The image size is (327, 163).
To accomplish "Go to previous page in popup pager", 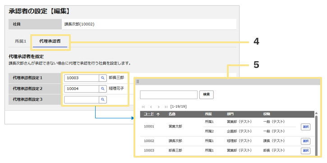I will pyautogui.click(x=151, y=107).
